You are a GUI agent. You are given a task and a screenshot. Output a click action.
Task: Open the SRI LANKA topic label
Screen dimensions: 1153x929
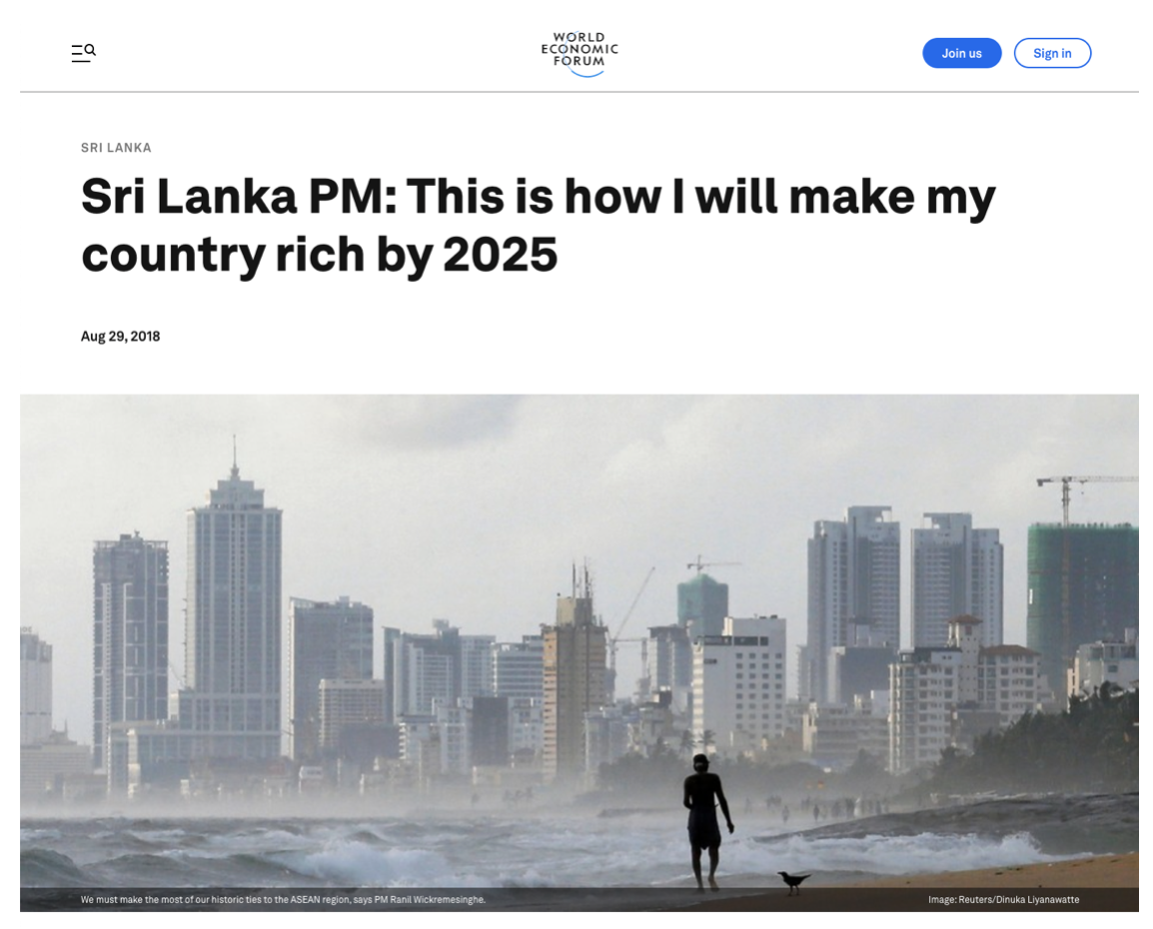116,148
